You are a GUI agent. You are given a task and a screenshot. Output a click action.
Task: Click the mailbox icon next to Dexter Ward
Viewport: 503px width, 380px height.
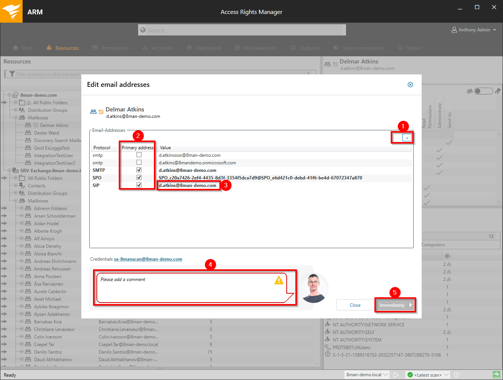point(28,133)
